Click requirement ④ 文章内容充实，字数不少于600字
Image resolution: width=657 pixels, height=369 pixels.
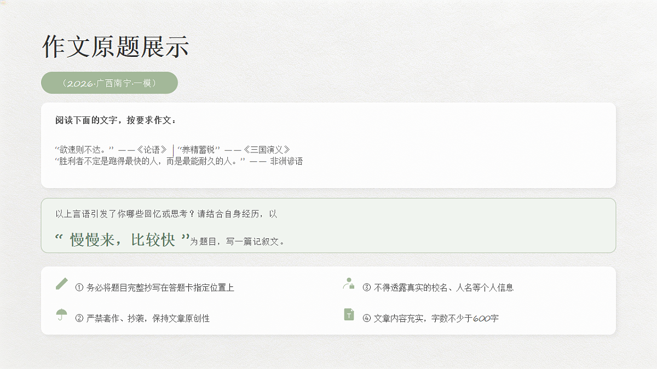(x=431, y=318)
